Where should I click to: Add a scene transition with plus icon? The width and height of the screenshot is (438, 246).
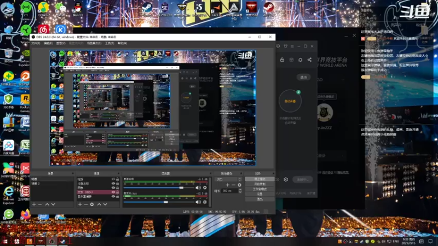coord(227,185)
